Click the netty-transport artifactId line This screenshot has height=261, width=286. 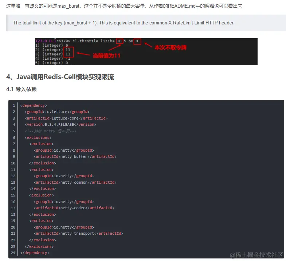point(78,234)
